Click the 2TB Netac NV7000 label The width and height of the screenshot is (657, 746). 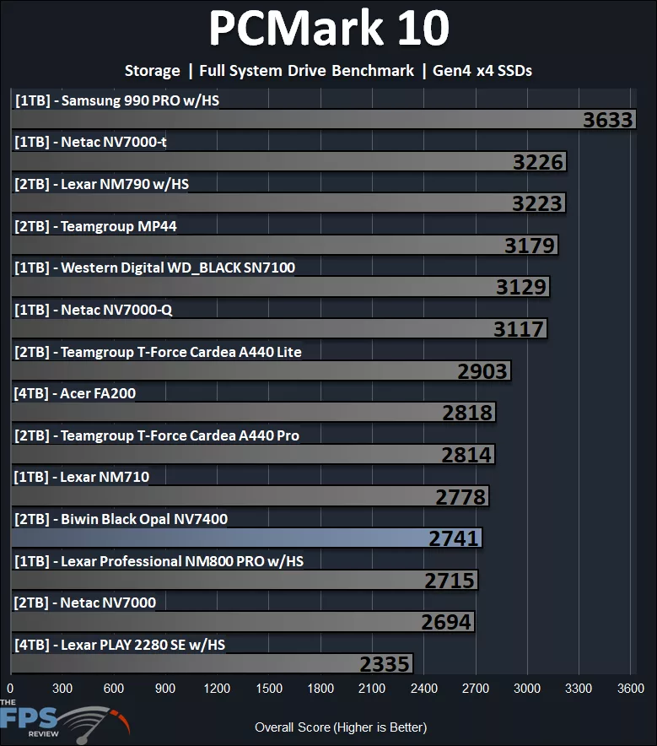tap(84, 603)
